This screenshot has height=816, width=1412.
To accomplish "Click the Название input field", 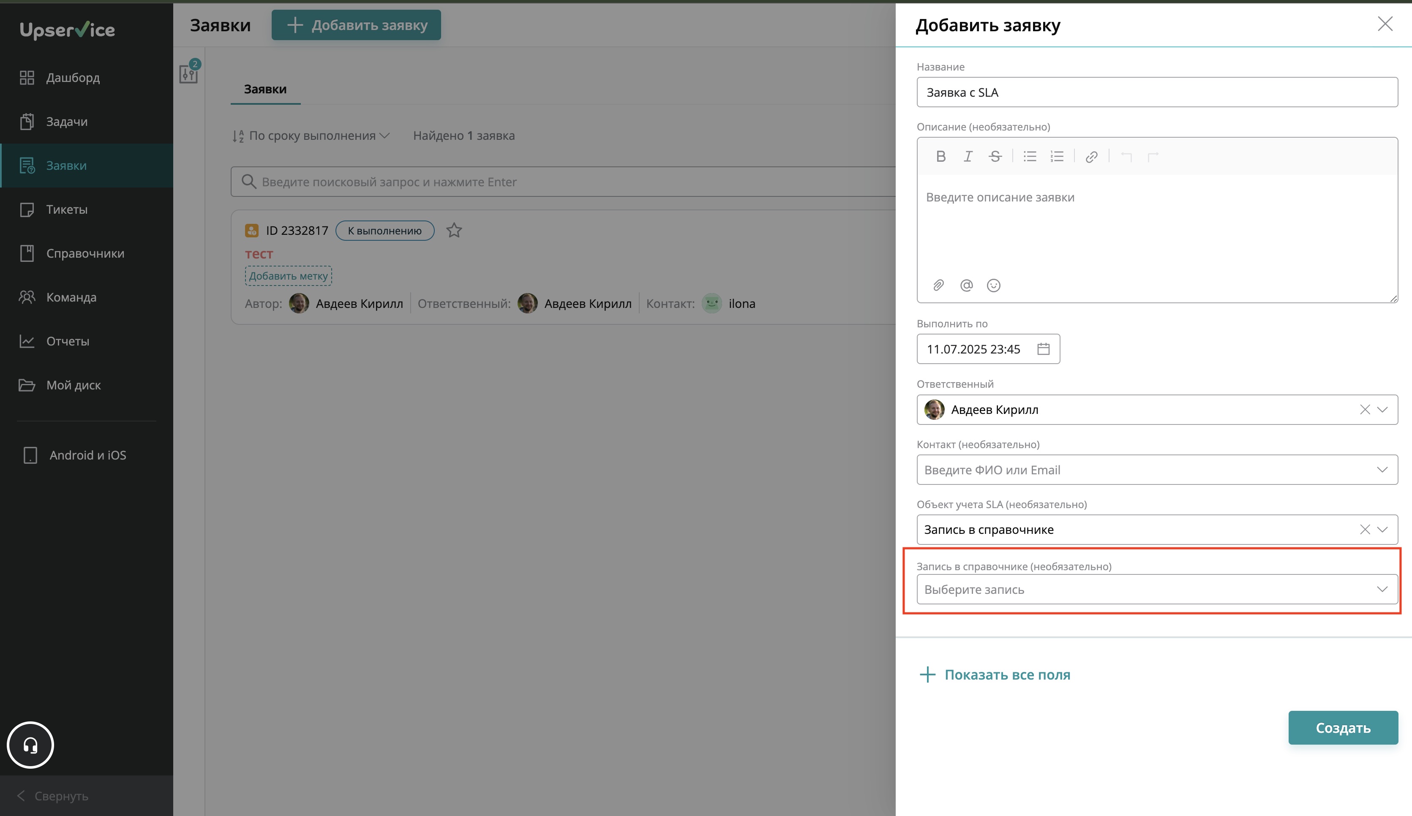I will click(1157, 92).
